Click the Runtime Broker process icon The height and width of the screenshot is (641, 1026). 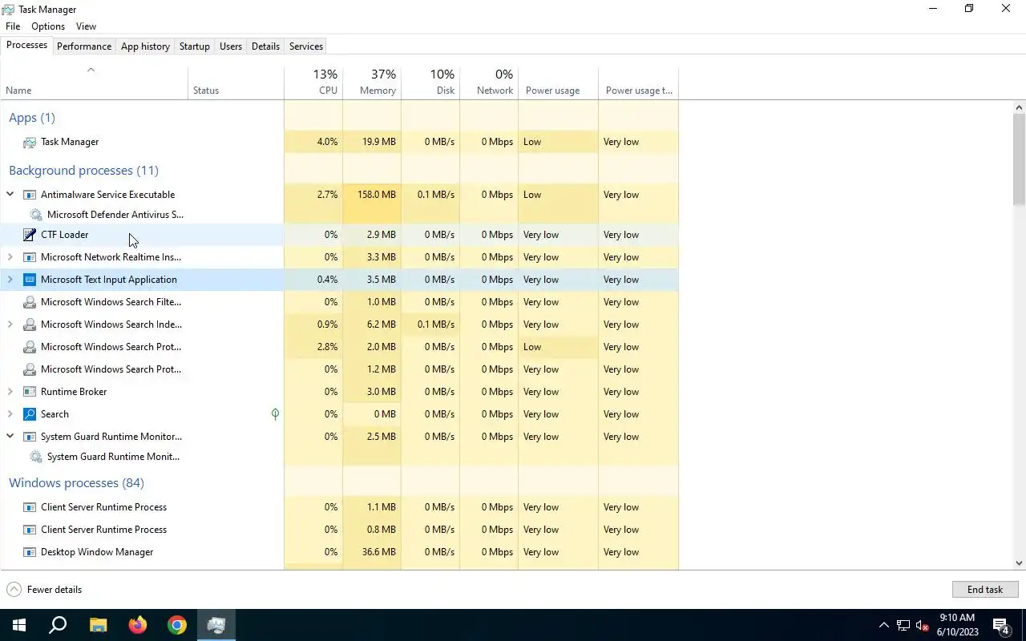click(x=30, y=392)
